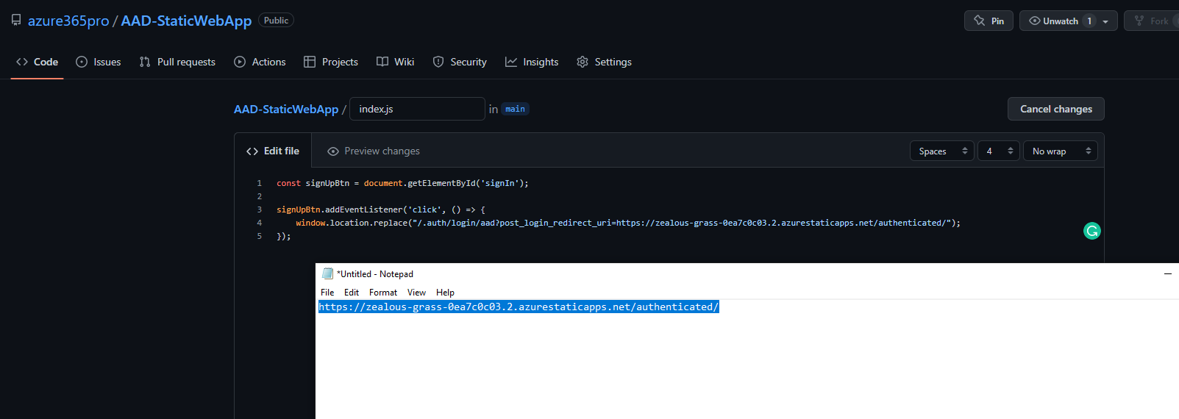Open Notepad Format menu

383,292
